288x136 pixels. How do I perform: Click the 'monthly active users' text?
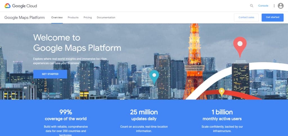point(222,119)
